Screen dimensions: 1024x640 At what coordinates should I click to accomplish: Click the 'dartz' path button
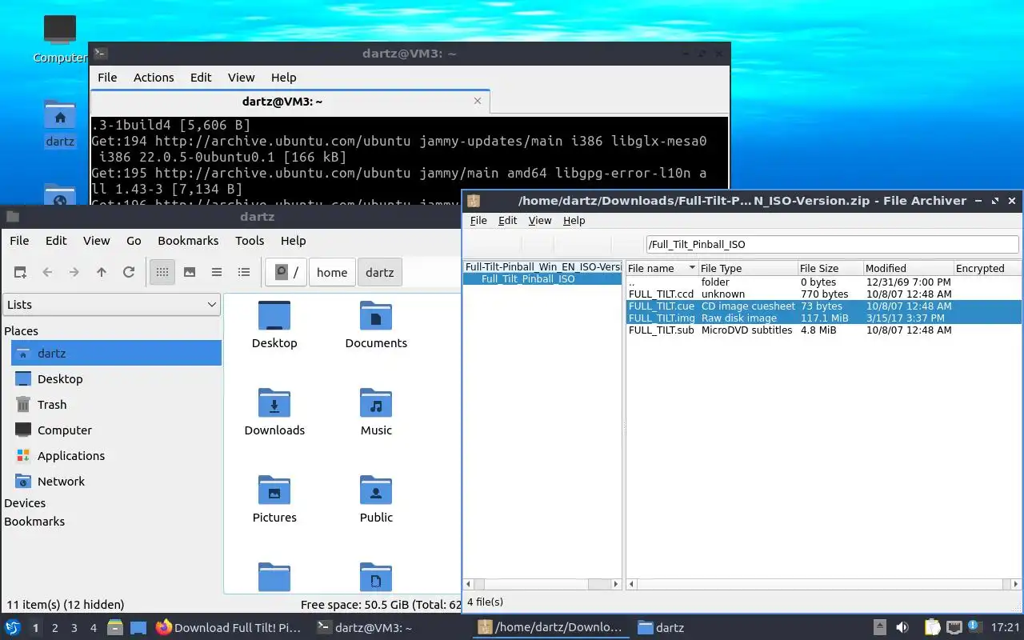[380, 272]
